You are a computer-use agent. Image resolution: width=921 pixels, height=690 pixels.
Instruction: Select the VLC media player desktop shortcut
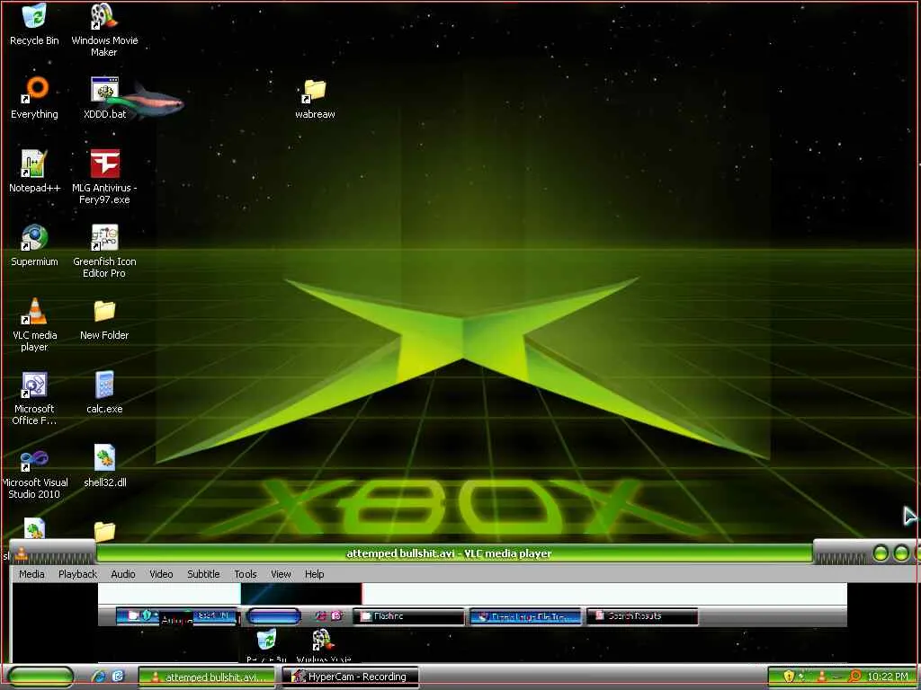34,324
